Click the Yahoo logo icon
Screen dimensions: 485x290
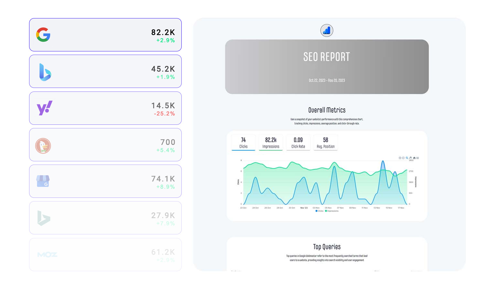pyautogui.click(x=45, y=108)
